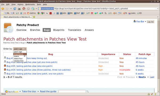Open the Edit menu
160x96 pixels.
(x=8, y=4)
